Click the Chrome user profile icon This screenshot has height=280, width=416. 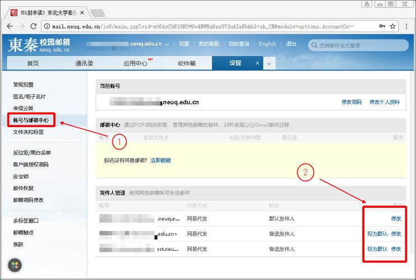click(x=367, y=4)
